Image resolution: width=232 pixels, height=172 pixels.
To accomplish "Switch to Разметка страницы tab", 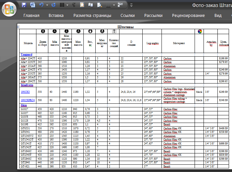I will [x=92, y=16].
